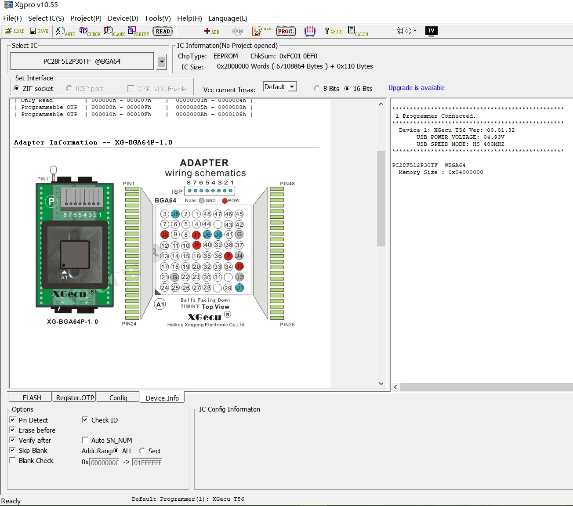Viewport: 573px width, 506px height.
Task: Click the chip pin test icon
Action: (310, 31)
